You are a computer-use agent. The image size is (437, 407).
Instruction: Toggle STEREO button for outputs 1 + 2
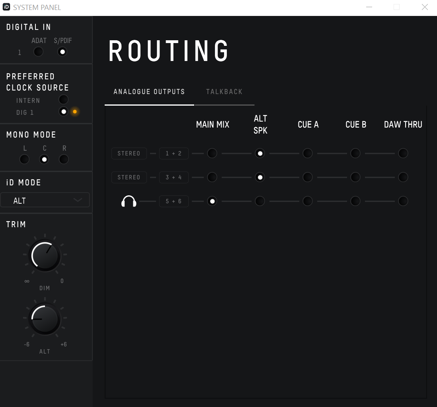(x=129, y=153)
